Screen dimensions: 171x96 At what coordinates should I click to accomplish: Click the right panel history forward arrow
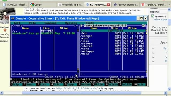(145, 26)
